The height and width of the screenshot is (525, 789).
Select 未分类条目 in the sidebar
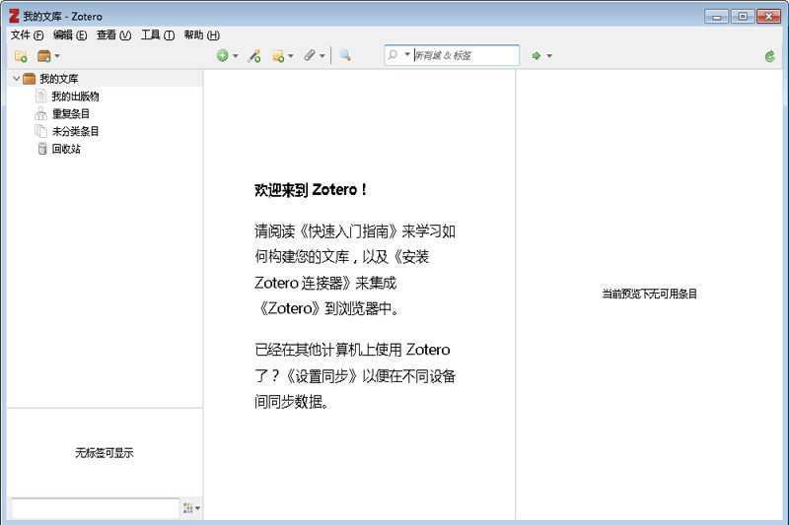76,131
